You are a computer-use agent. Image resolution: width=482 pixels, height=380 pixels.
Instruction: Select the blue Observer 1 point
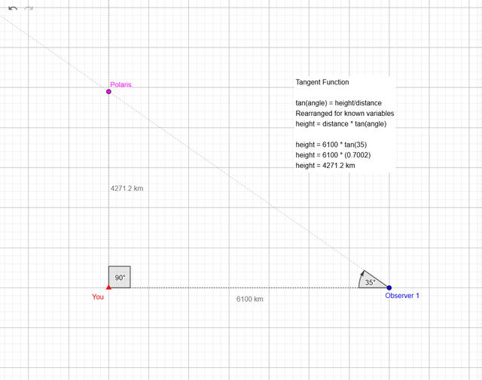(389, 287)
